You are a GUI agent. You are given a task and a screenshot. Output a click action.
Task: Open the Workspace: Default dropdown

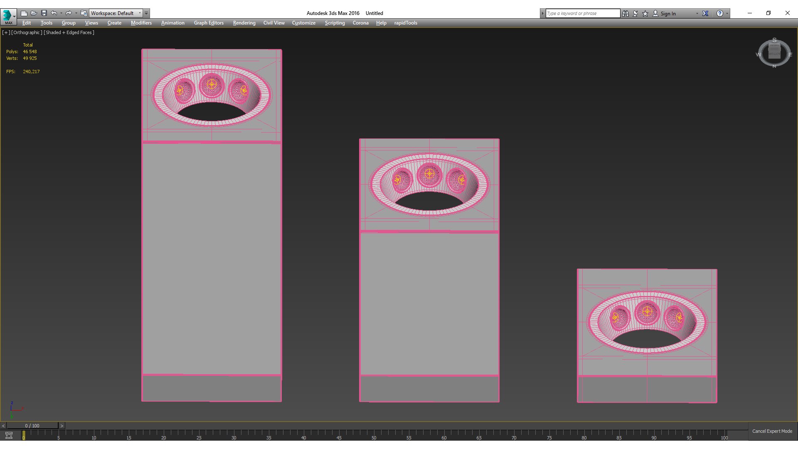click(116, 13)
